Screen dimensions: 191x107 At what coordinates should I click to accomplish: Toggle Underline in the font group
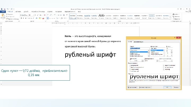click(25, 18)
